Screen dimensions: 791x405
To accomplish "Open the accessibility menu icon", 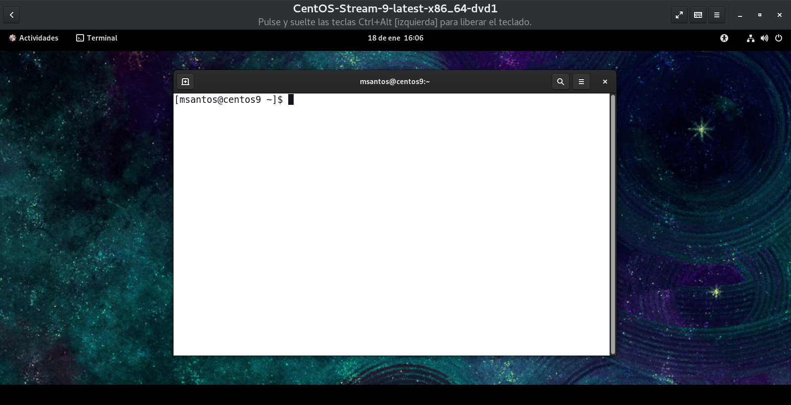I will pos(724,38).
